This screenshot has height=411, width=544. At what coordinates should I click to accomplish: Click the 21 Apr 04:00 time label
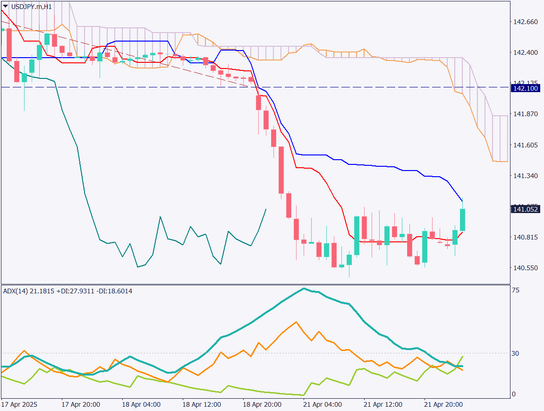coord(323,405)
